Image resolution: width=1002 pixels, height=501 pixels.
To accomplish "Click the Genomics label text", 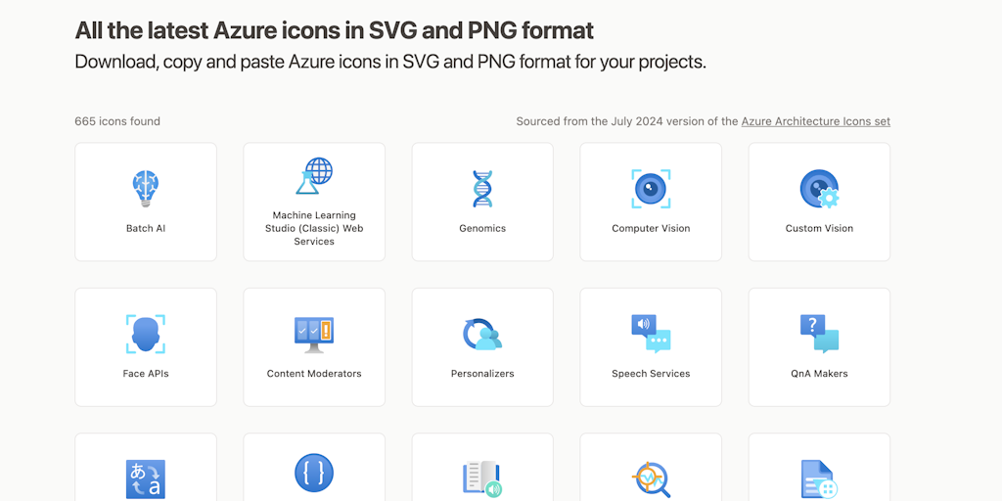I will pyautogui.click(x=482, y=228).
